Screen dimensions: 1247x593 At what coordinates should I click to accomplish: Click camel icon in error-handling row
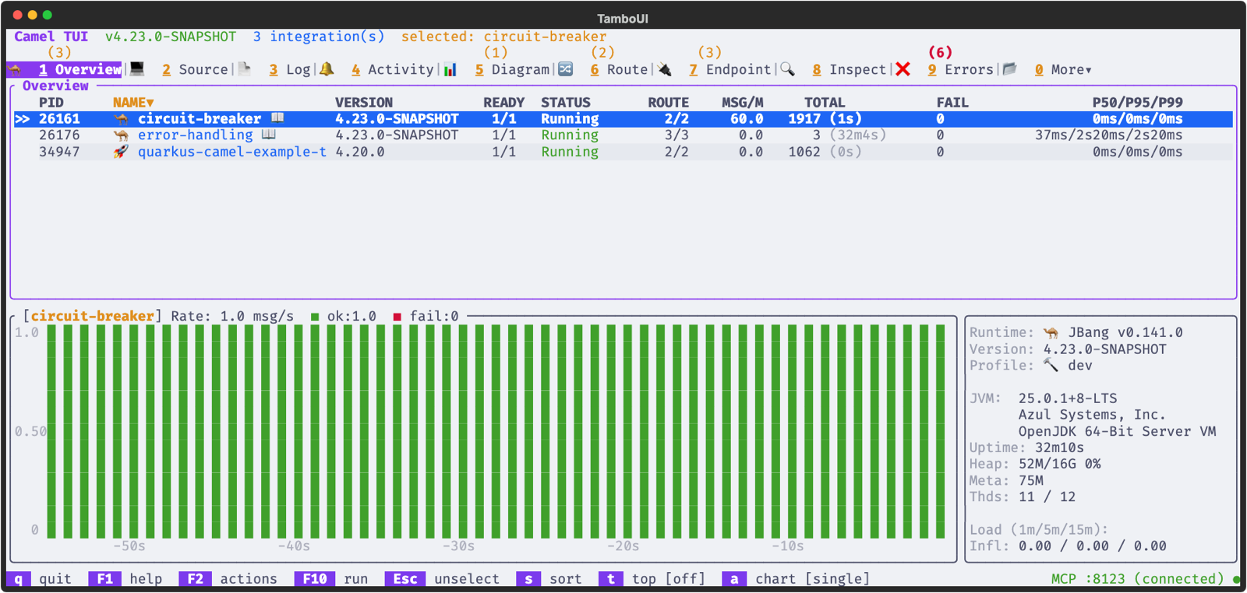121,135
